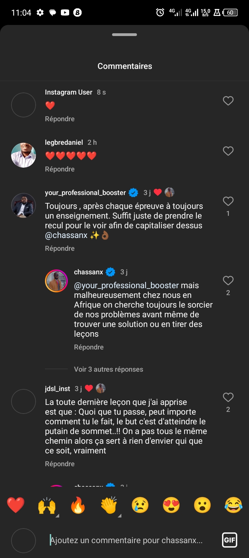This screenshot has height=558, width=249.
Task: Reply to your_professional_booster's comment
Action: point(60,248)
